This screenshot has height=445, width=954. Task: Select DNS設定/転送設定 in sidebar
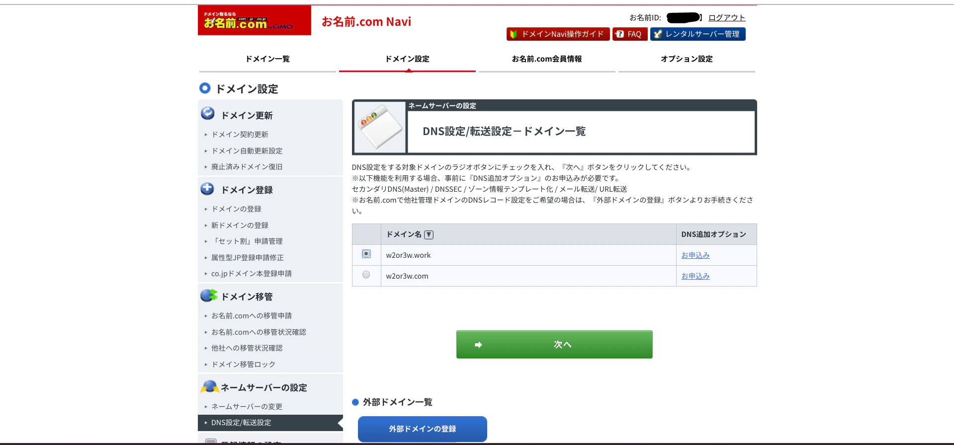[270, 423]
